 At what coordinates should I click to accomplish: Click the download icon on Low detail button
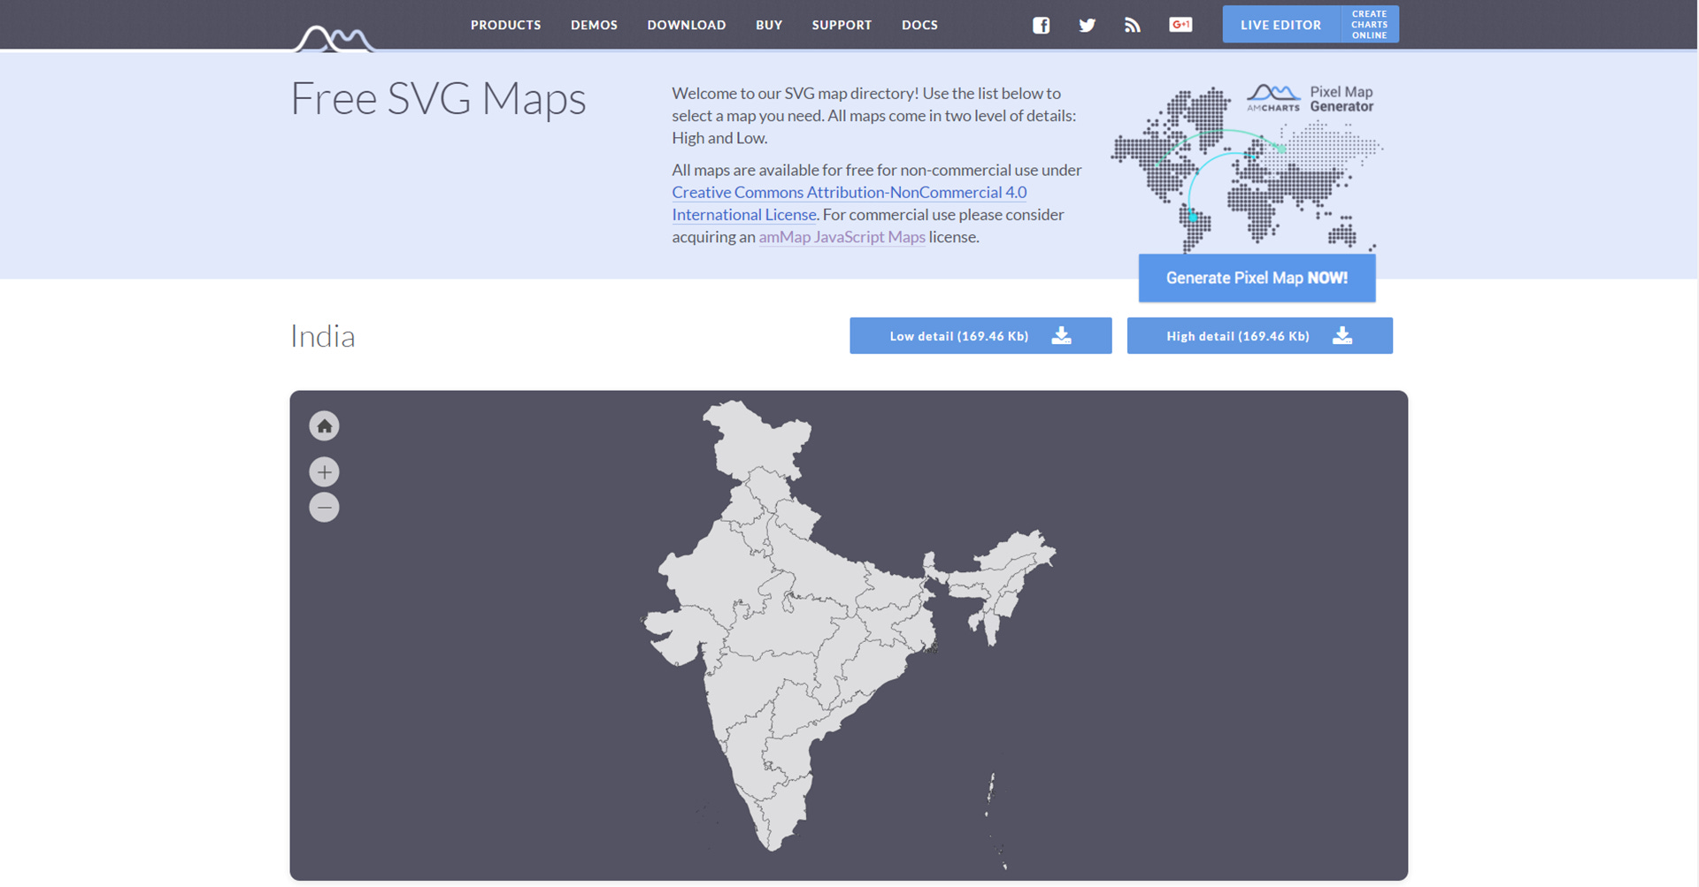tap(1060, 335)
